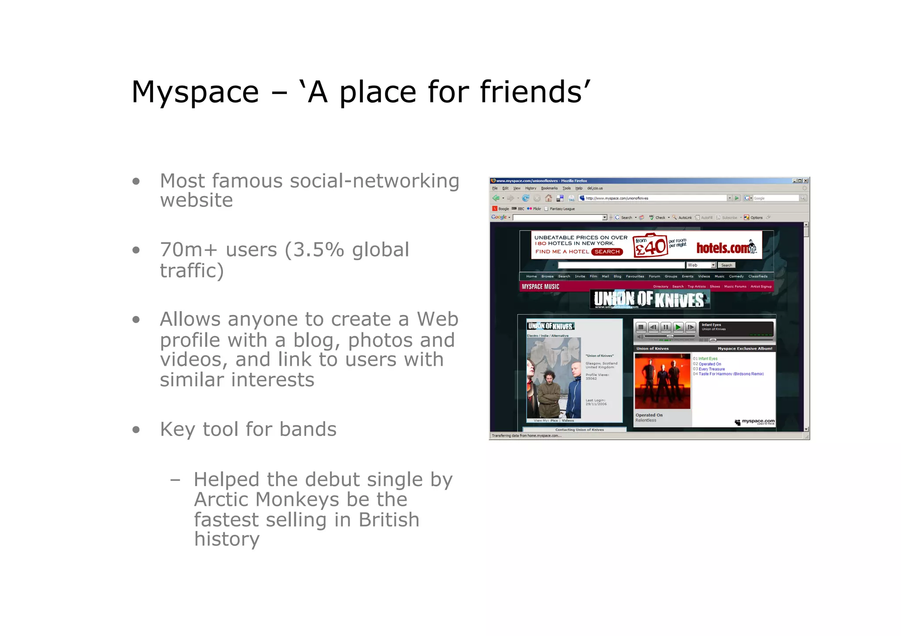Click the Union of Knives band photo
This screenshot has height=636, width=901.
(x=553, y=378)
